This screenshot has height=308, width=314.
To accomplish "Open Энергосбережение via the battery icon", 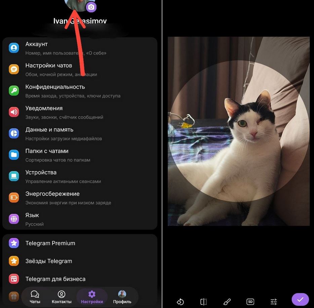I will point(14,197).
